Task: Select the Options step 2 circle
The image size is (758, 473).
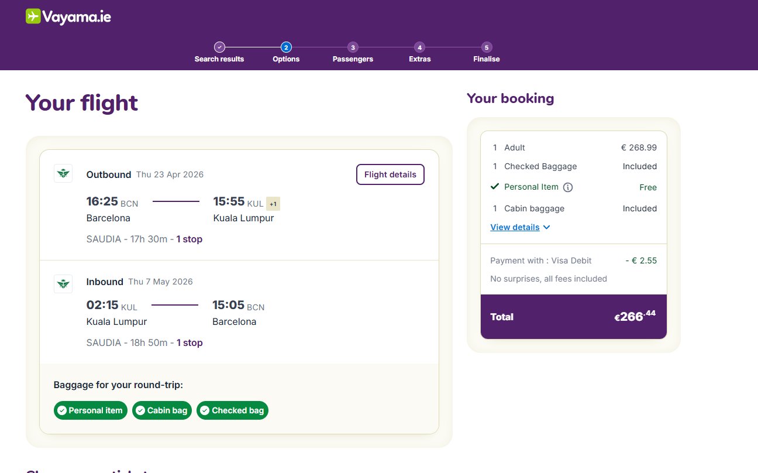Action: (286, 47)
